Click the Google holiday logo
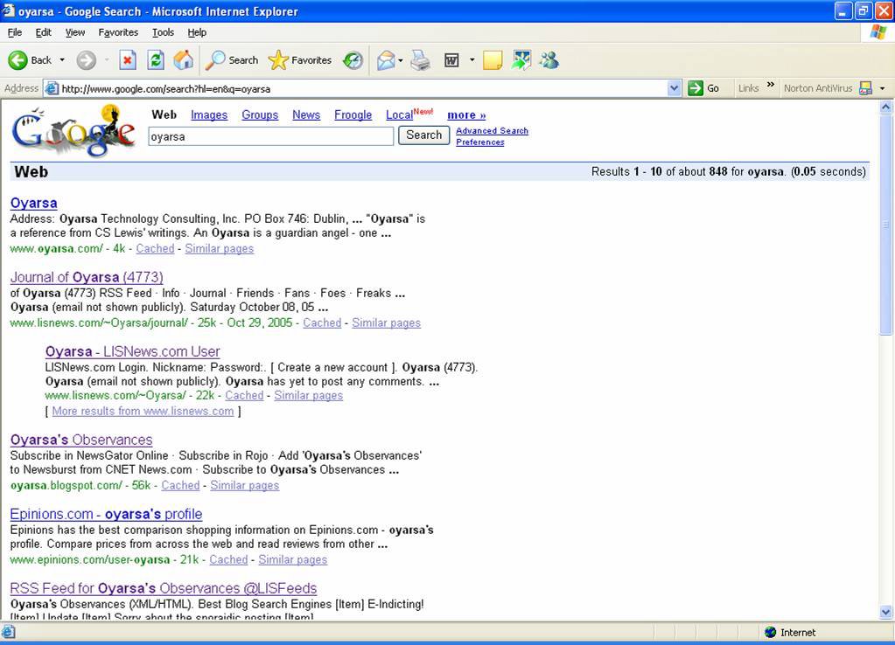The image size is (895, 645). [73, 130]
